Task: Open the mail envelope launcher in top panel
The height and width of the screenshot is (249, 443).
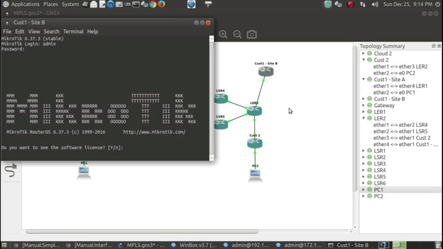Action: point(93,4)
